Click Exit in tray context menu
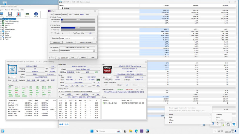Screen dimensions: 239x134 tap(189, 123)
